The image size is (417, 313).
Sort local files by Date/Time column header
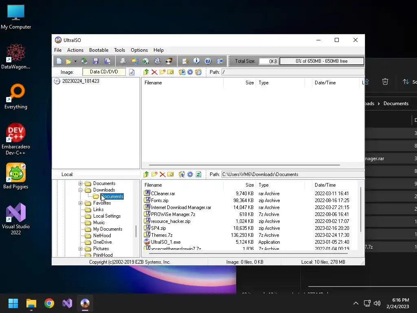click(325, 185)
